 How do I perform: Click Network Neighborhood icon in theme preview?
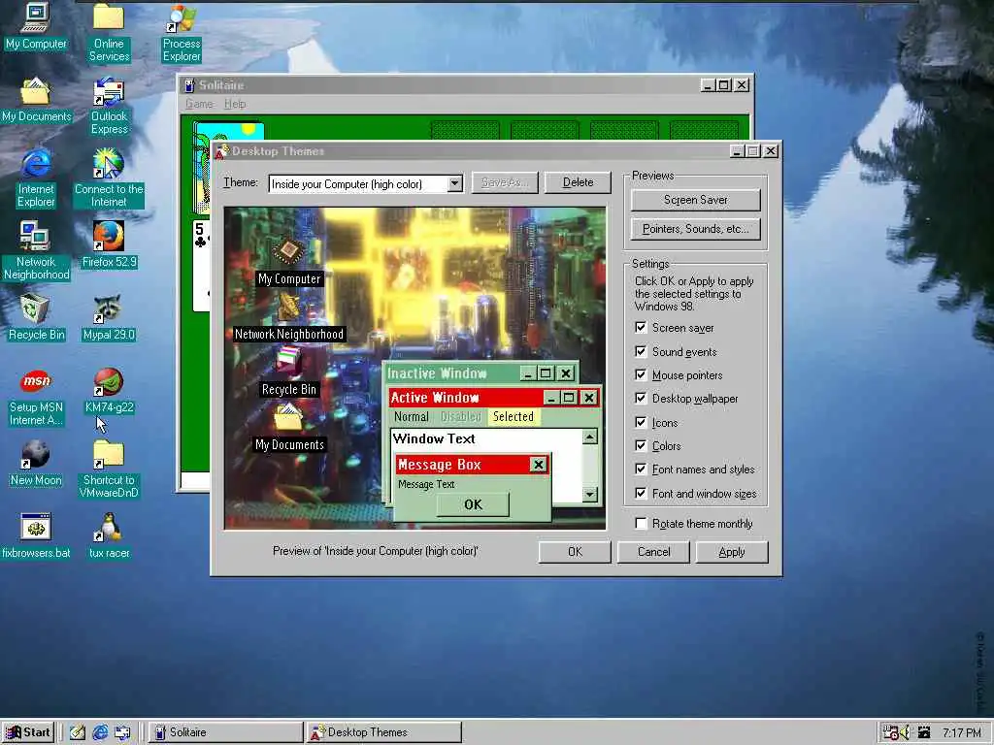288,307
